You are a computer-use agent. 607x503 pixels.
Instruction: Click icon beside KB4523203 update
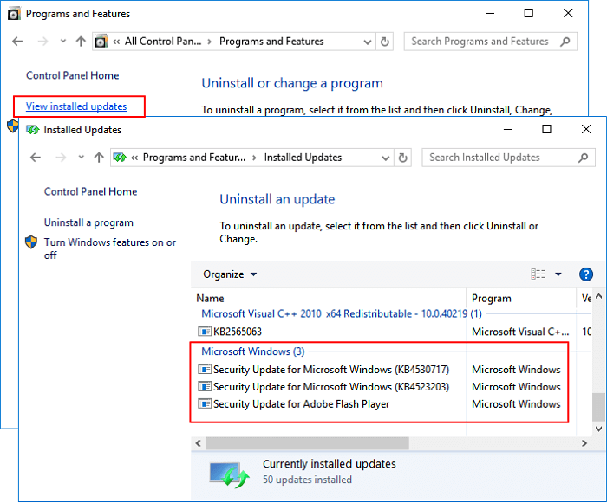pos(205,387)
